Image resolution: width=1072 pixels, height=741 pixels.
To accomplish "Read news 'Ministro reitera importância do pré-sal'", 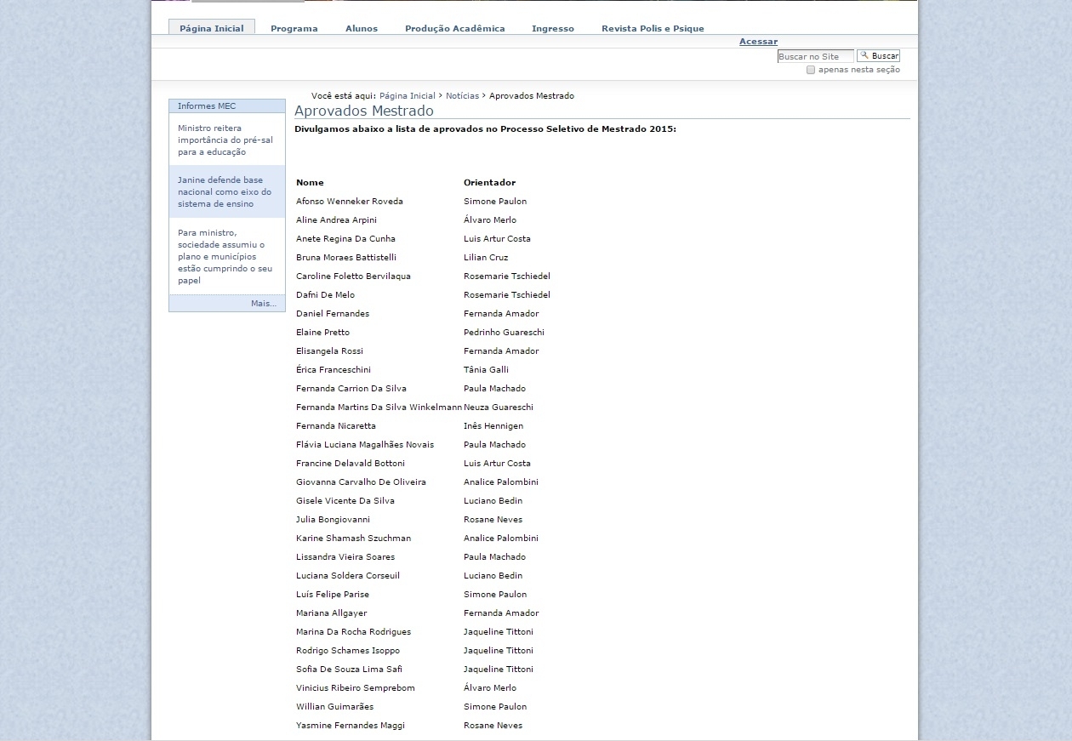I will (225, 140).
